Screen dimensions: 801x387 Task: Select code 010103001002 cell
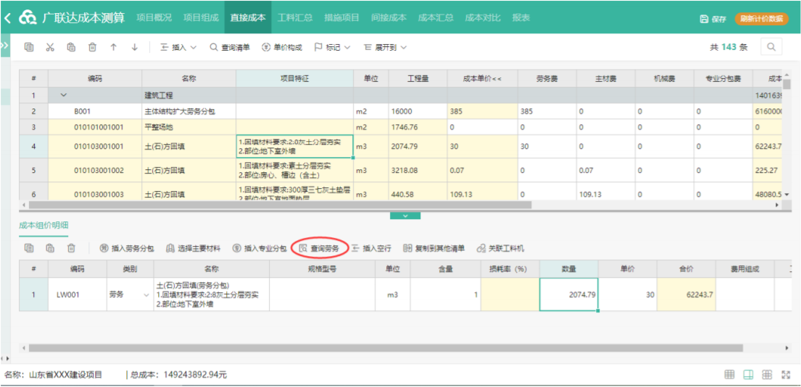(x=95, y=170)
